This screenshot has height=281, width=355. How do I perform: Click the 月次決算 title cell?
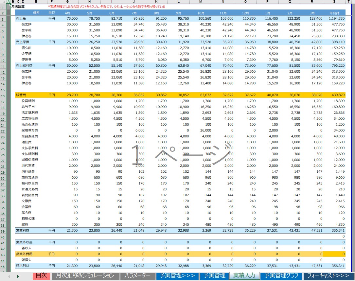pos(18,7)
